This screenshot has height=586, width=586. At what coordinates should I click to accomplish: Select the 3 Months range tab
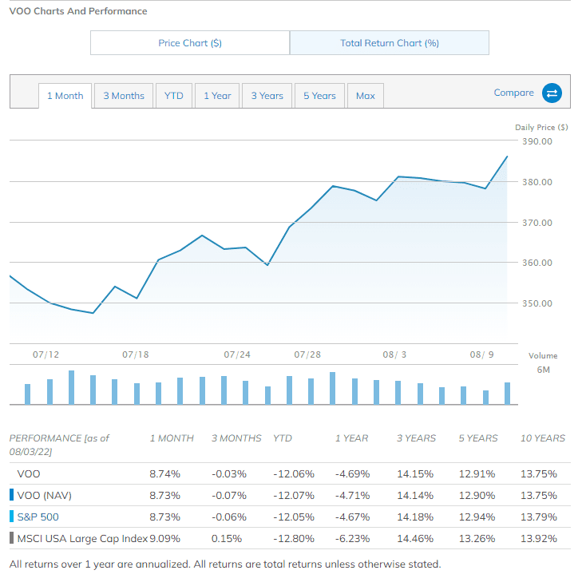click(x=124, y=96)
